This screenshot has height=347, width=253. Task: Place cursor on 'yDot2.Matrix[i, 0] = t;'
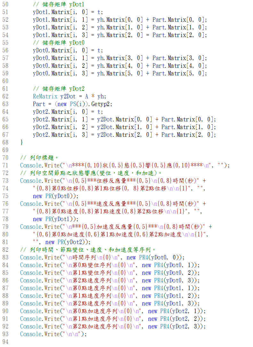68,112
